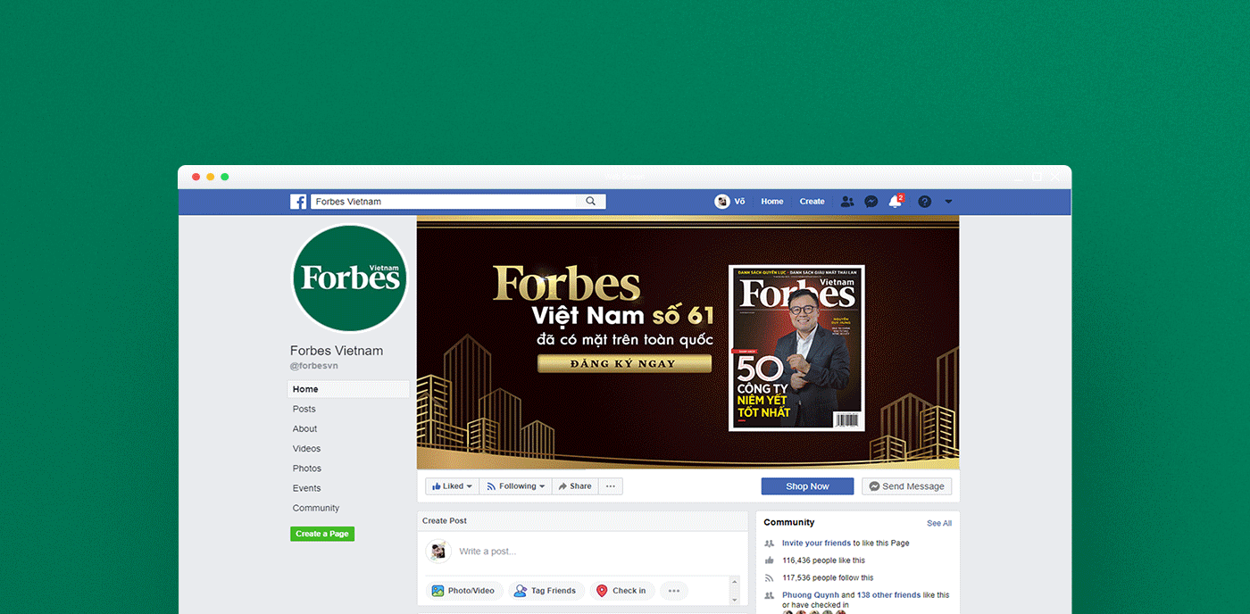The height and width of the screenshot is (614, 1250).
Task: Click the search magnifier icon
Action: coord(591,202)
